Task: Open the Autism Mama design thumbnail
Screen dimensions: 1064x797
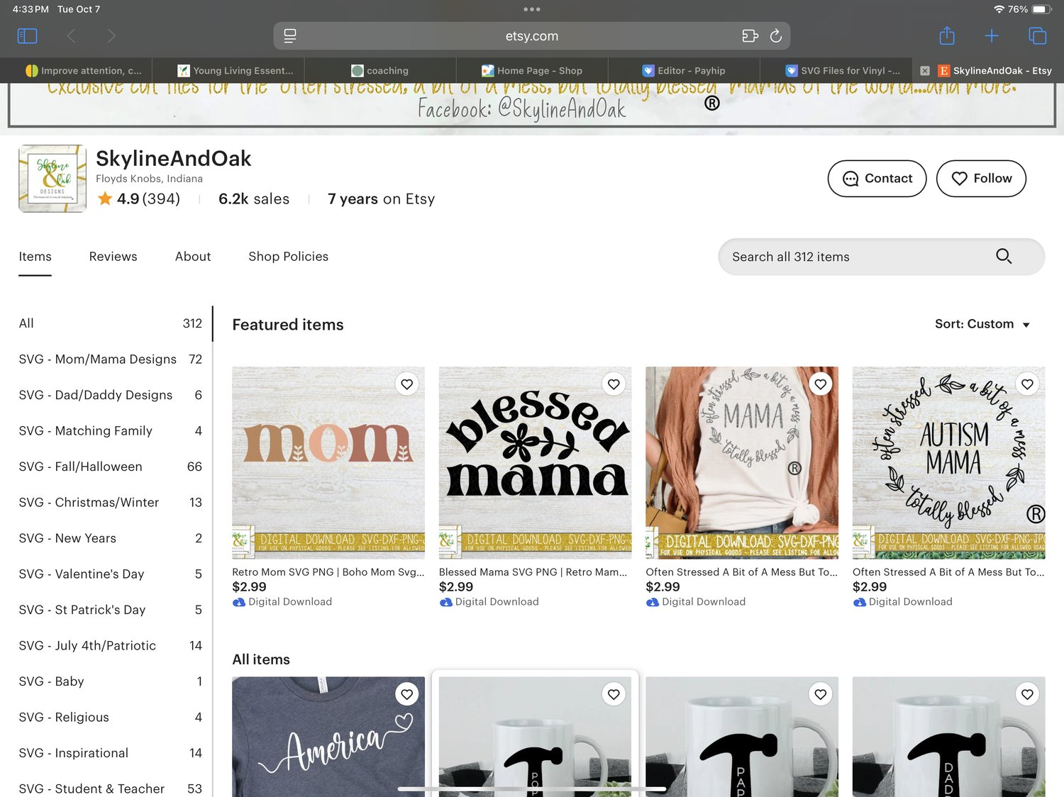Action: tap(949, 463)
